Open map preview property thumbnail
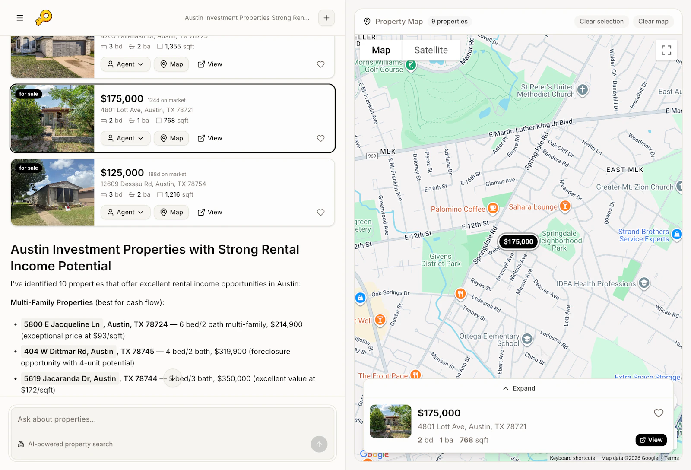Image resolution: width=691 pixels, height=470 pixels. 390,421
